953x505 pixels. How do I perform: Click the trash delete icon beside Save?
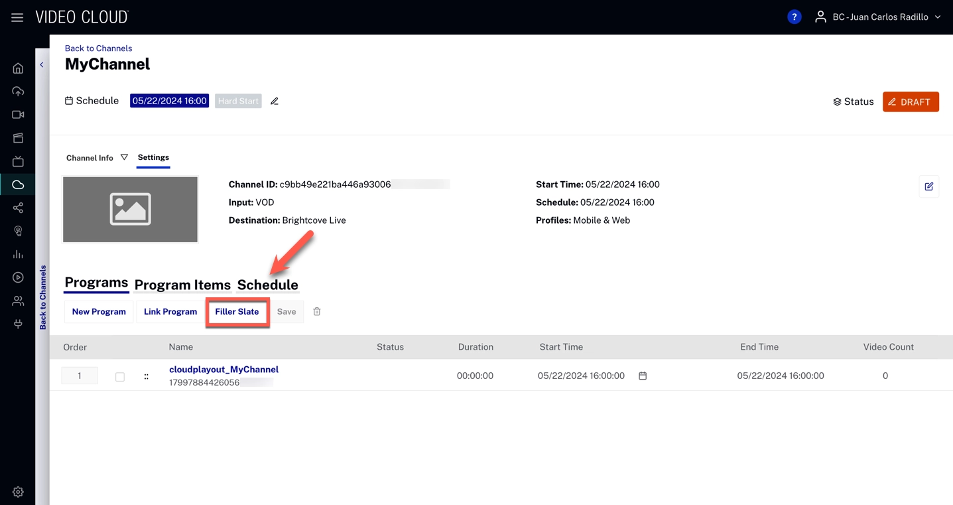(x=317, y=311)
